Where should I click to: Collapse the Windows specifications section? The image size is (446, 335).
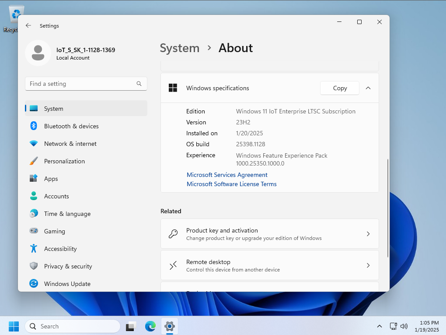(368, 88)
